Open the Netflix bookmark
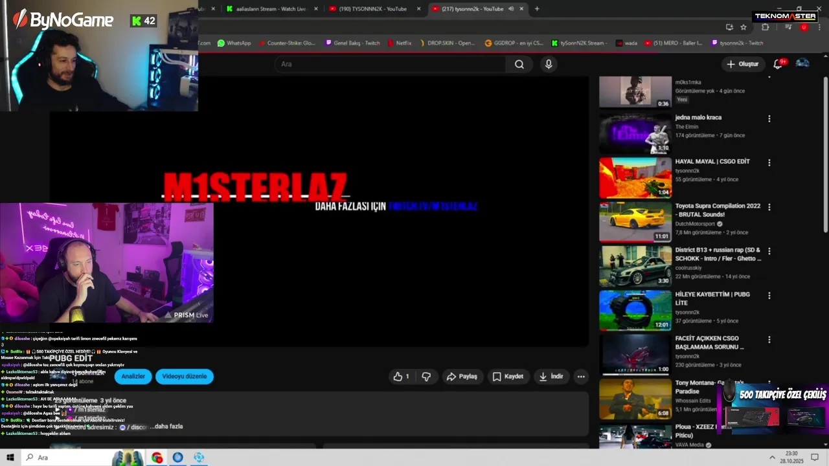 400,43
